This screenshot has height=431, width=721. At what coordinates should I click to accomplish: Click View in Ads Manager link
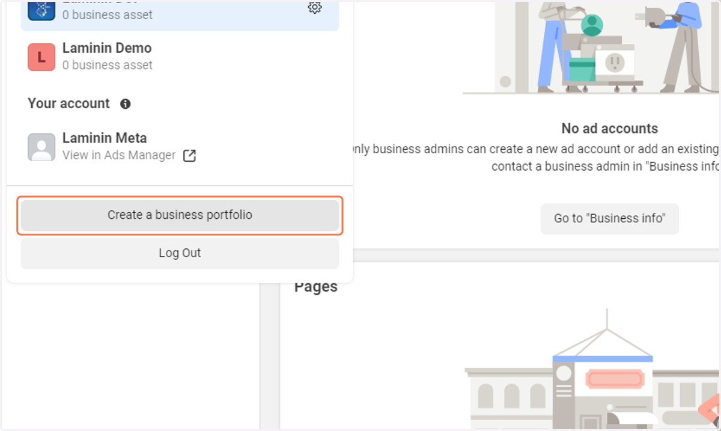(119, 155)
